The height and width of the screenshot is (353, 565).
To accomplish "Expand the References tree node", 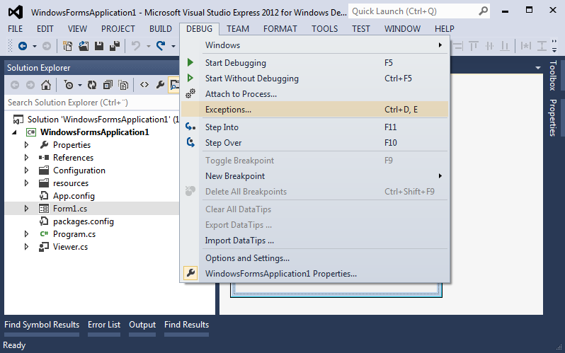I will (27, 158).
